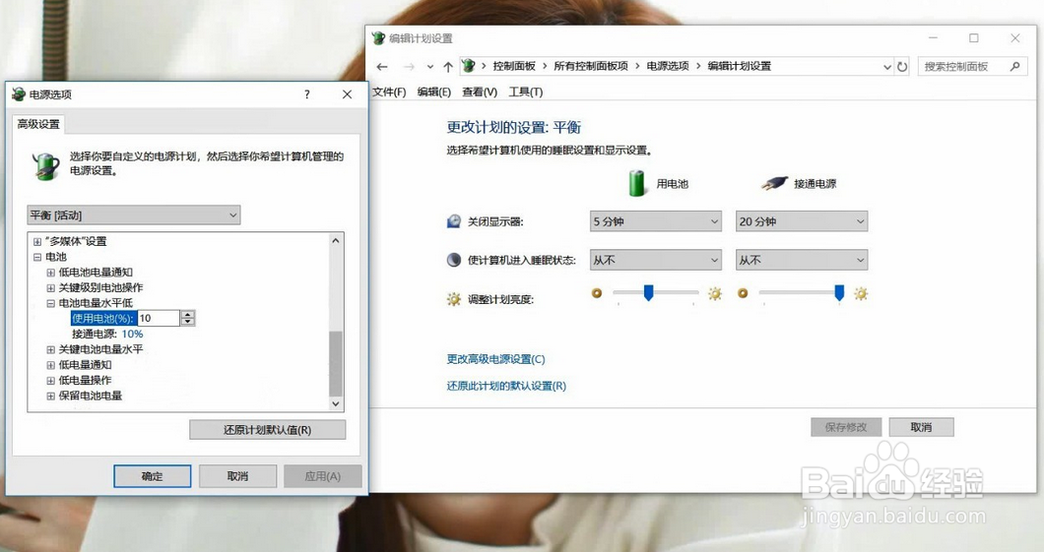Click the 应用(A) button
This screenshot has height=552, width=1044.
tap(323, 476)
